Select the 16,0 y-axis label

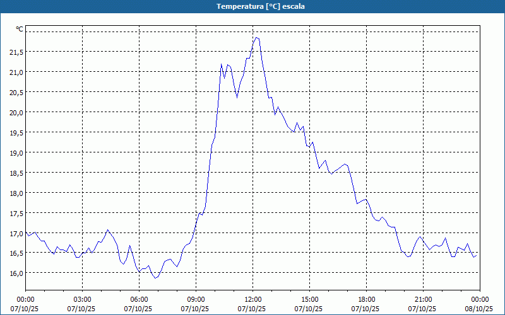tap(16, 273)
